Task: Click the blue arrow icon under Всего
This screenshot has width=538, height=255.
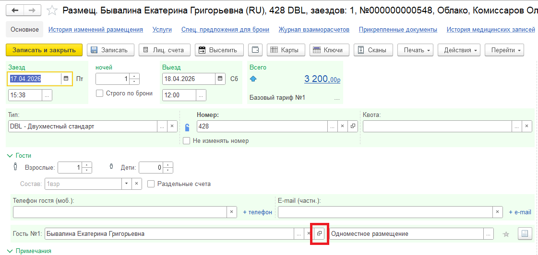Action: click(253, 80)
